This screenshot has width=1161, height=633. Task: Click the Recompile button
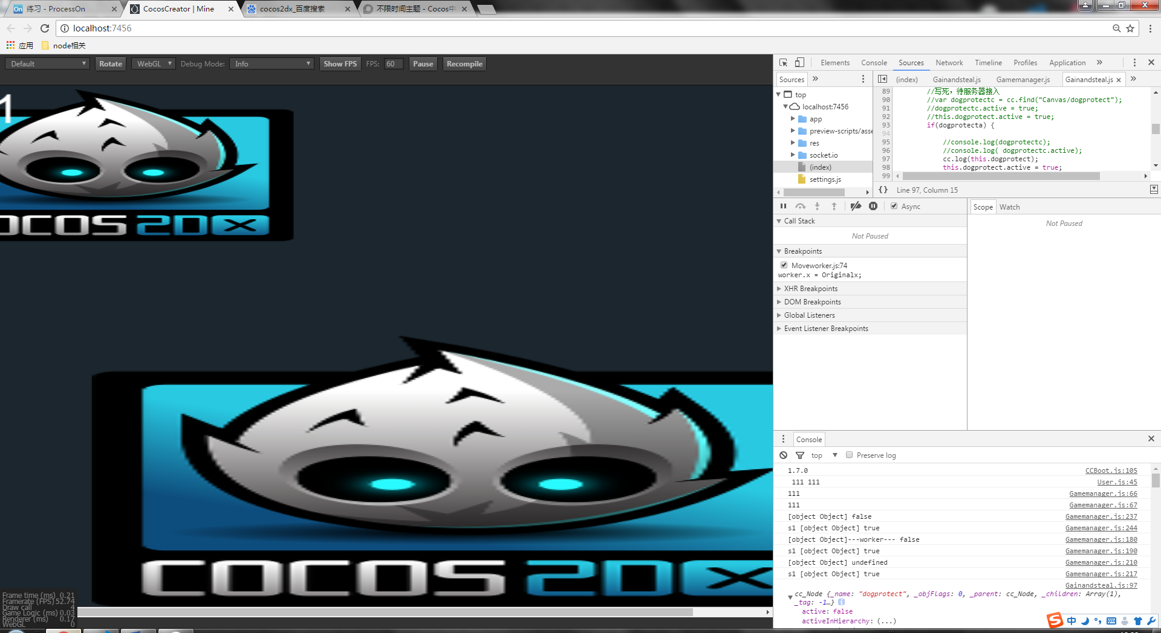click(464, 63)
